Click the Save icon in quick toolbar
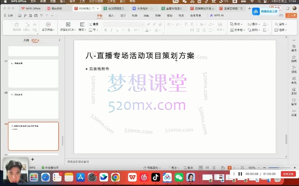 tap(20, 16)
